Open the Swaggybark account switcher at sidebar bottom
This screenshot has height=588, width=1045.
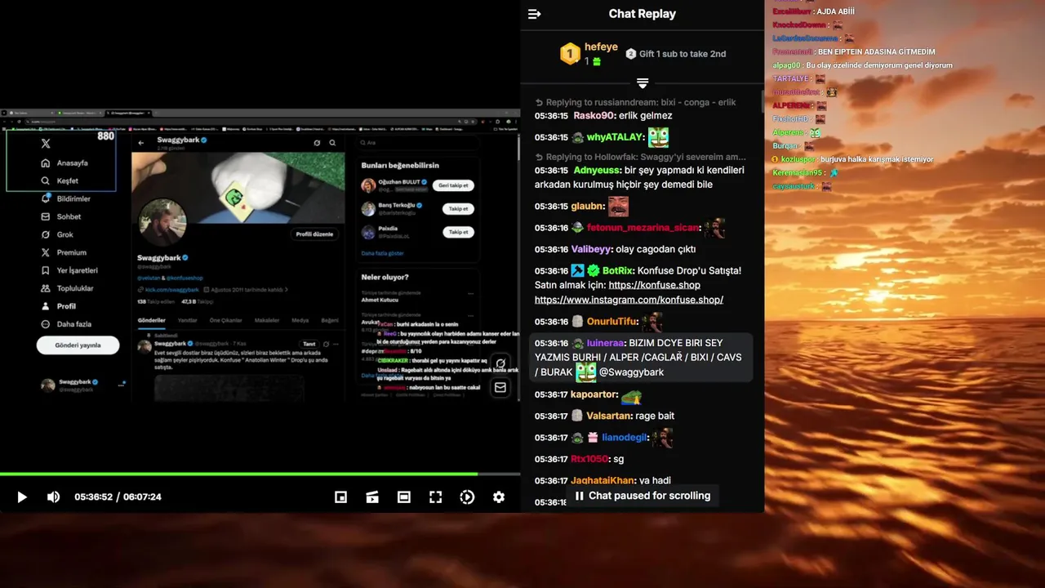[82, 385]
